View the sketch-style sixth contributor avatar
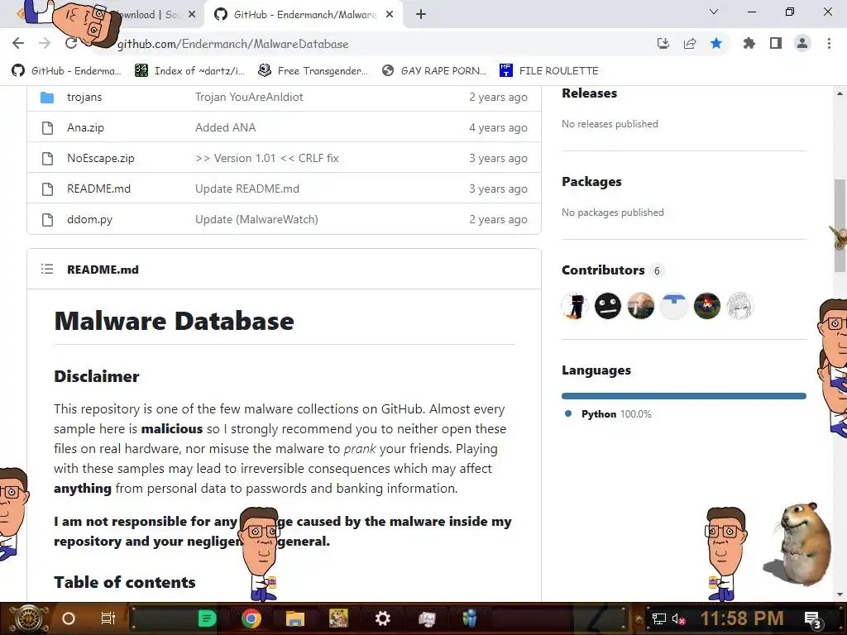 739,306
